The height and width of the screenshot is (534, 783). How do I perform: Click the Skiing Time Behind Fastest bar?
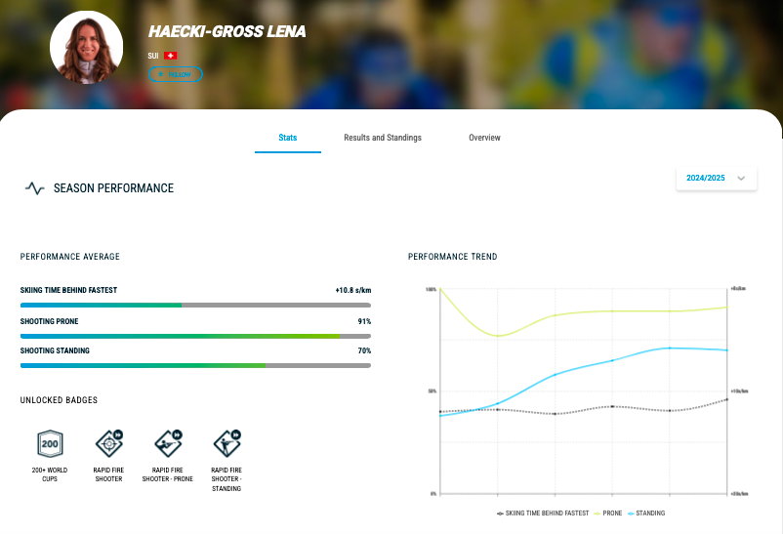click(195, 305)
